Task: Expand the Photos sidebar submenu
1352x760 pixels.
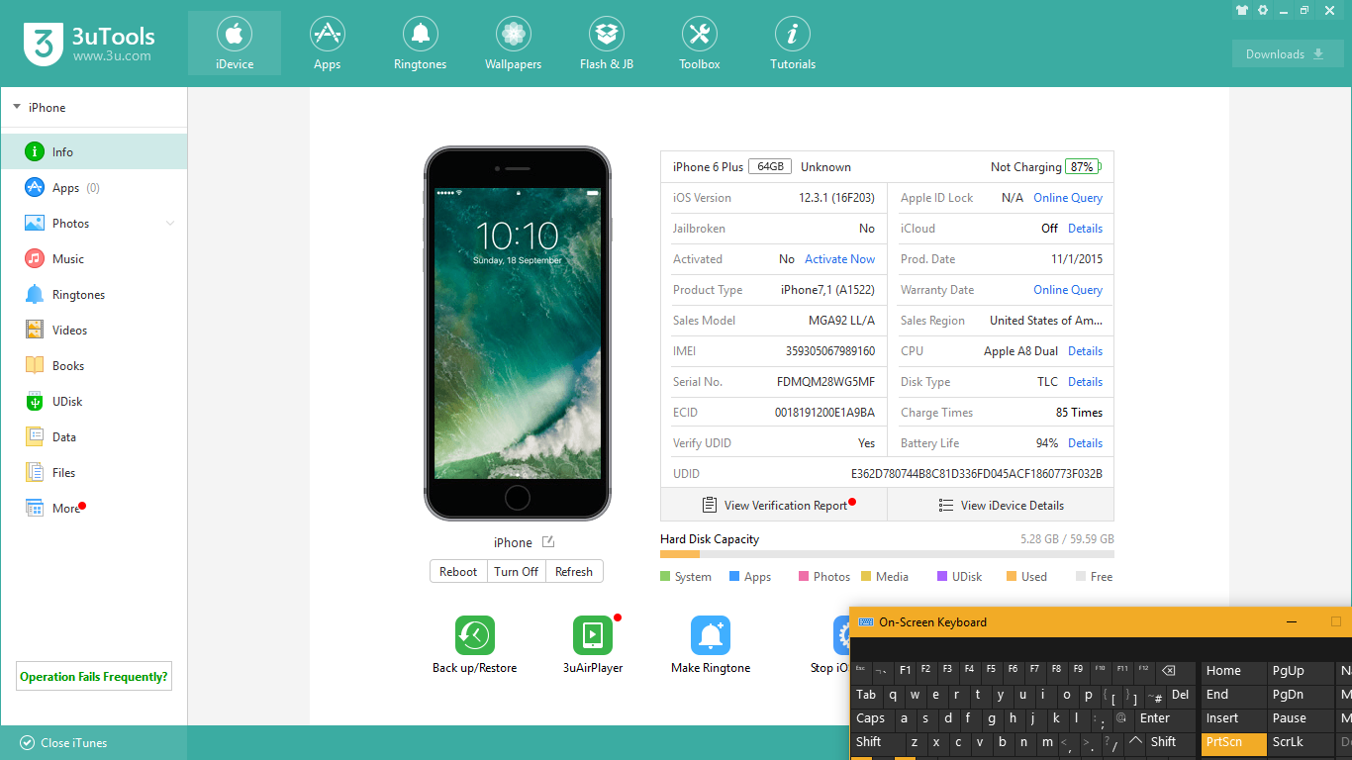Action: click(170, 224)
